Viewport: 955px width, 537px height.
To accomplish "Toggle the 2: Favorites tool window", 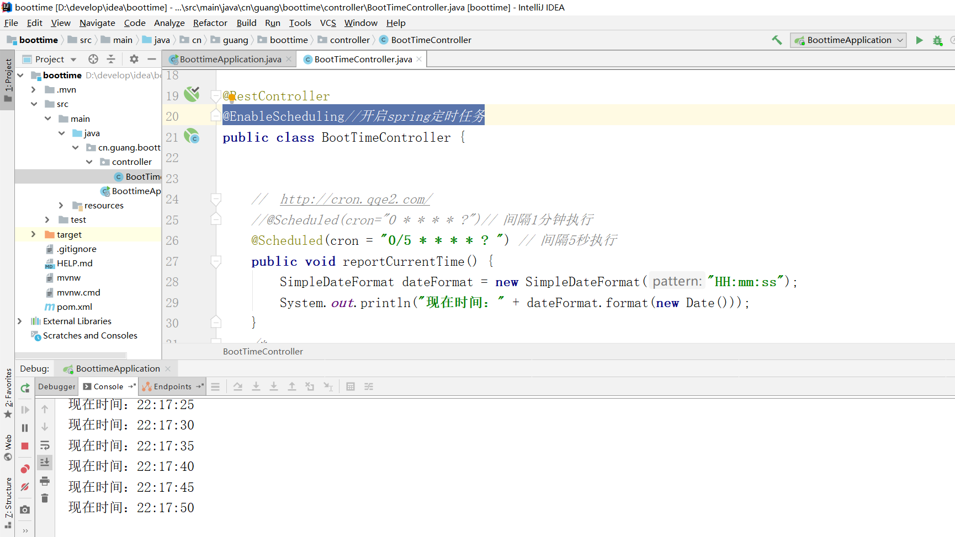I will 8,393.
